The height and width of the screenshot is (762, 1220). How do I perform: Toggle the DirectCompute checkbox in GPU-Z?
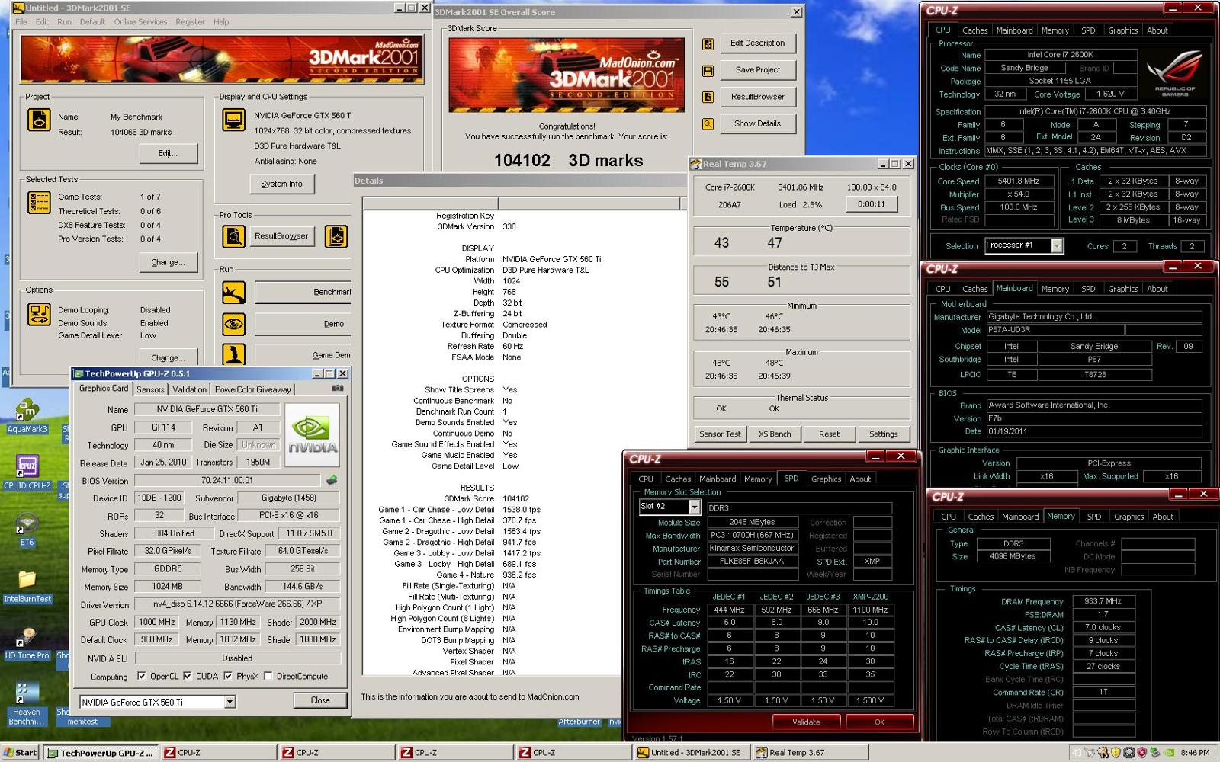(x=268, y=676)
